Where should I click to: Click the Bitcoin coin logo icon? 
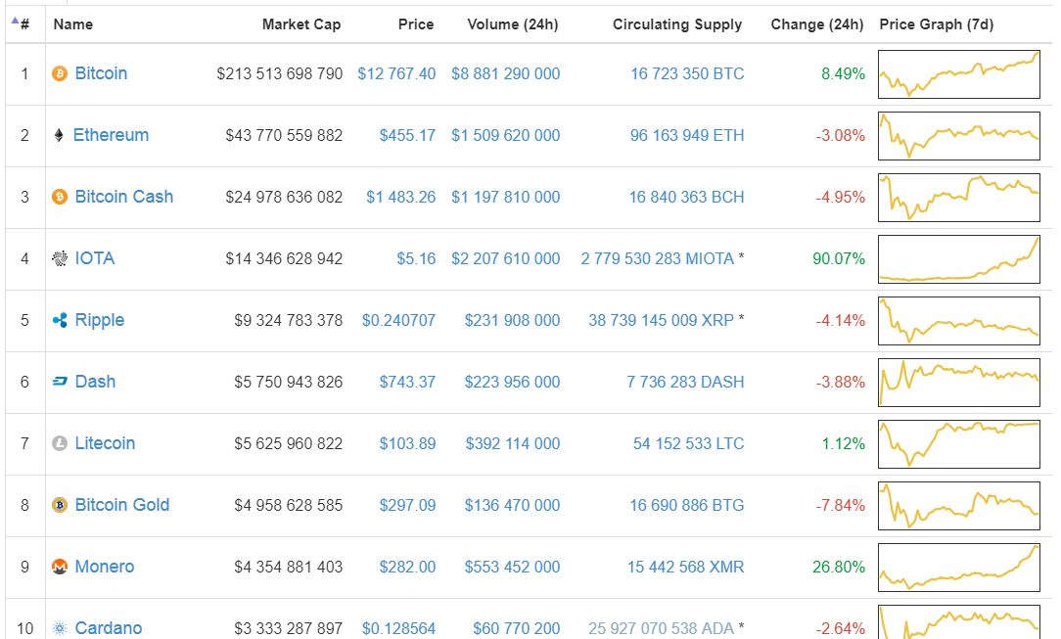60,73
